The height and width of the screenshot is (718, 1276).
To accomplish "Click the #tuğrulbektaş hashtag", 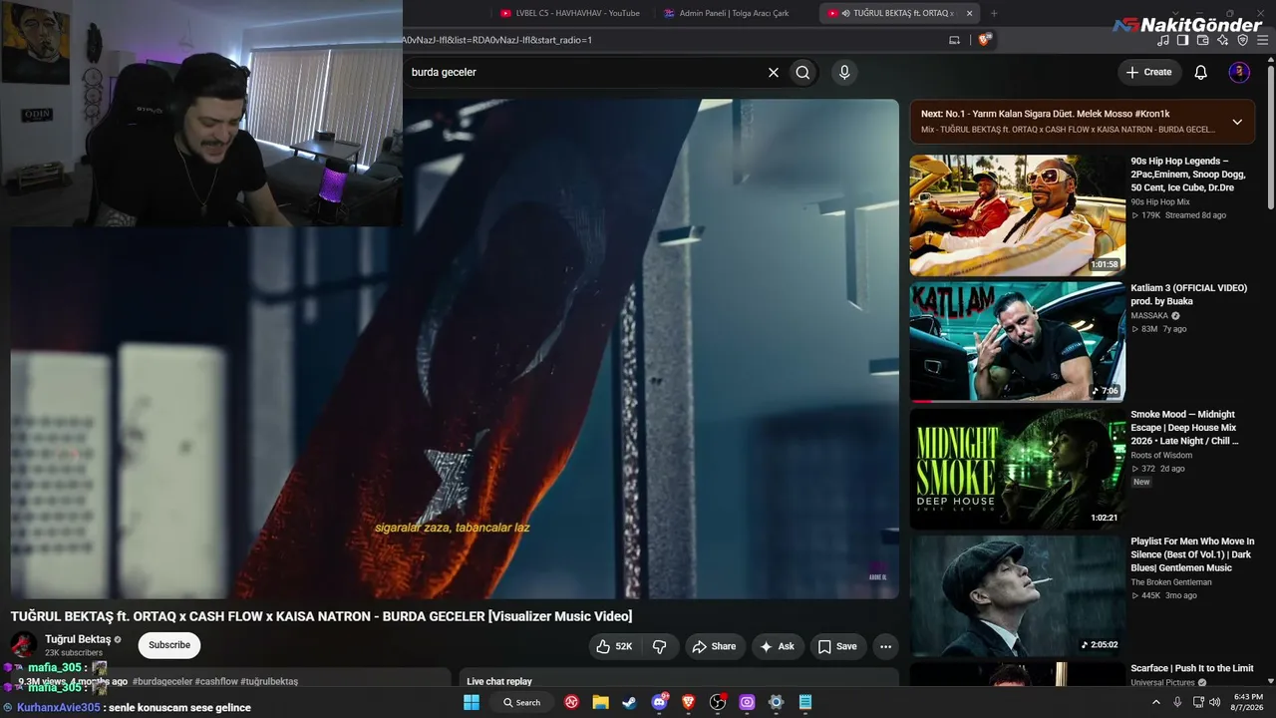I will point(269,681).
